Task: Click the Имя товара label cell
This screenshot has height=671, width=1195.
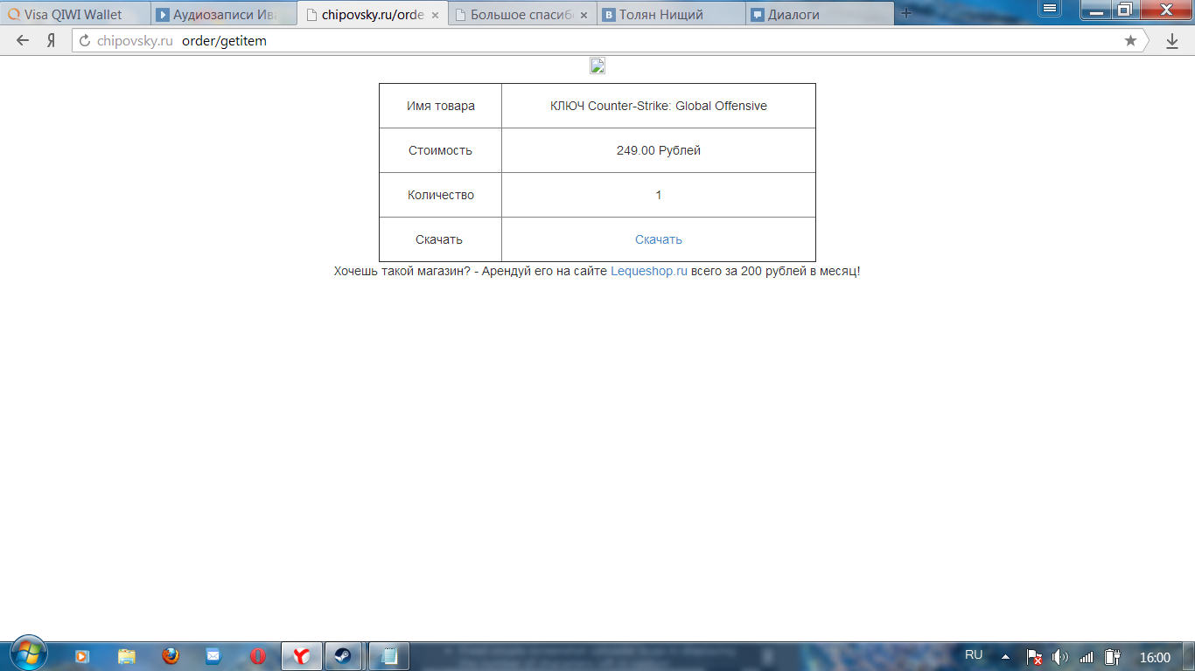Action: coord(441,106)
